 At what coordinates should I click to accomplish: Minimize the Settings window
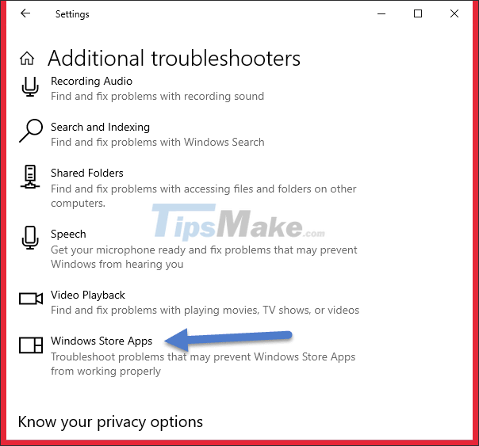381,13
